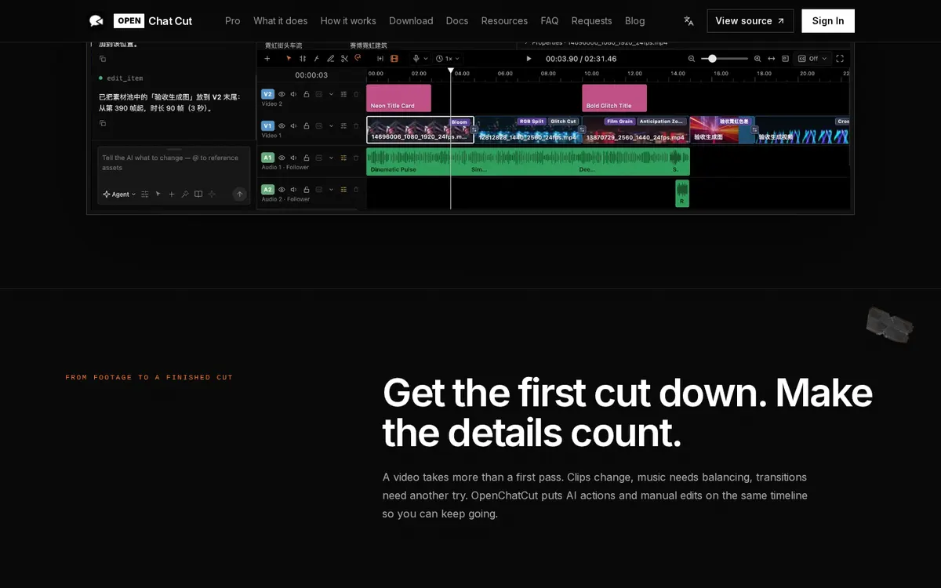Image resolution: width=941 pixels, height=588 pixels.
Task: Toggle visibility eye on track V1
Action: [282, 125]
